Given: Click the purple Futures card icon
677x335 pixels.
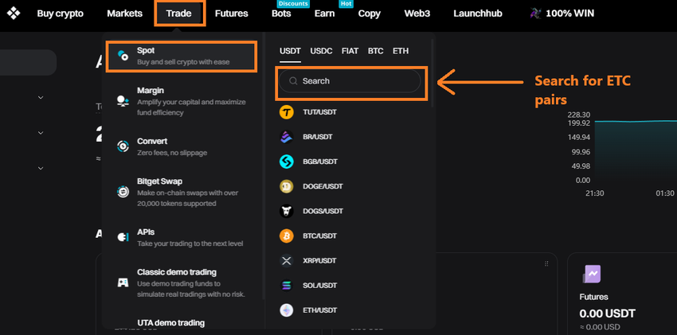Looking at the screenshot, I should [592, 274].
